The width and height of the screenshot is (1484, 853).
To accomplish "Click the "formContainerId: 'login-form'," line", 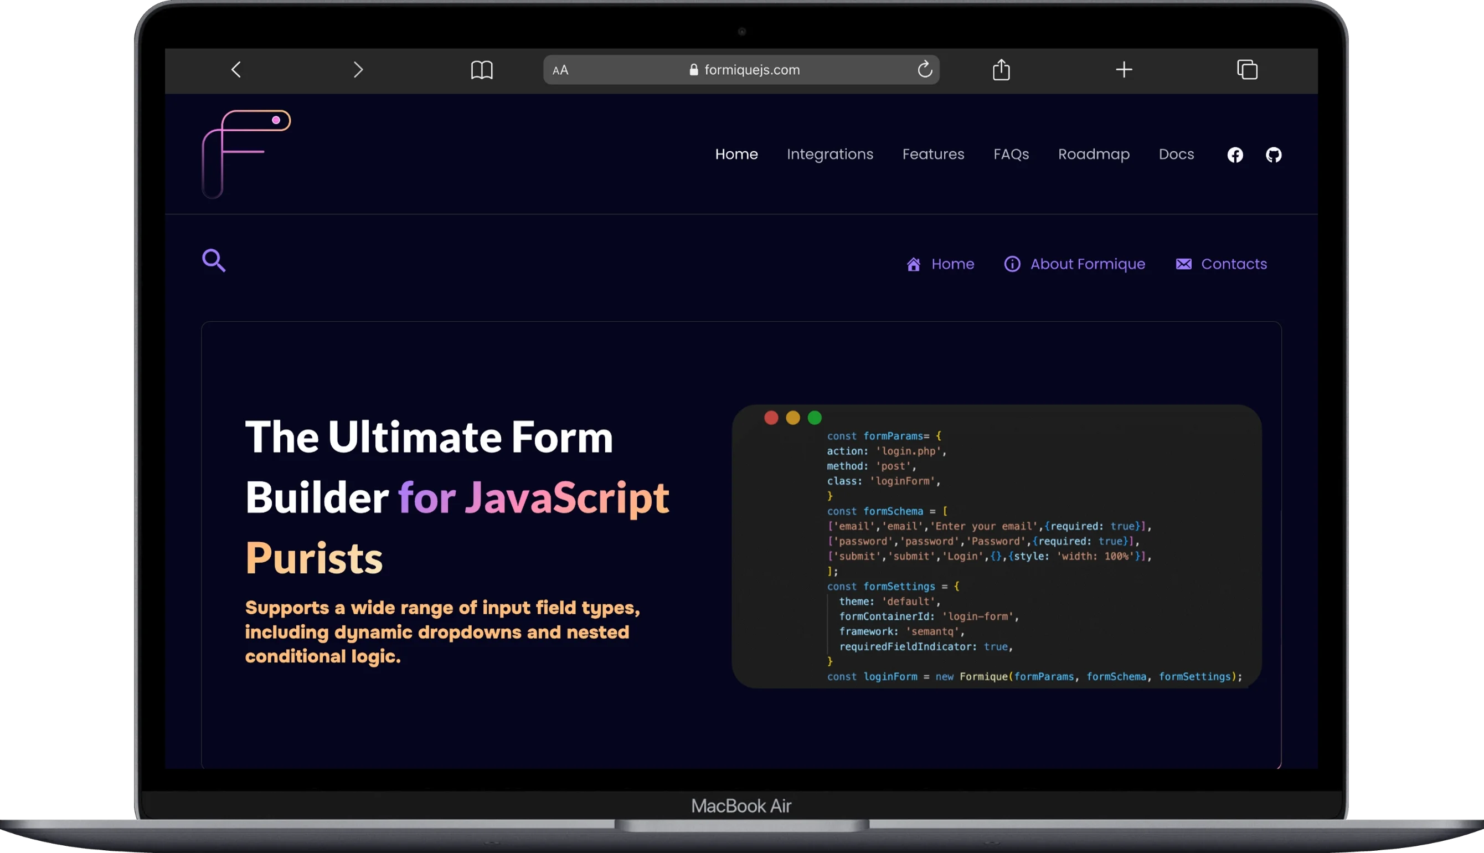I will tap(929, 616).
